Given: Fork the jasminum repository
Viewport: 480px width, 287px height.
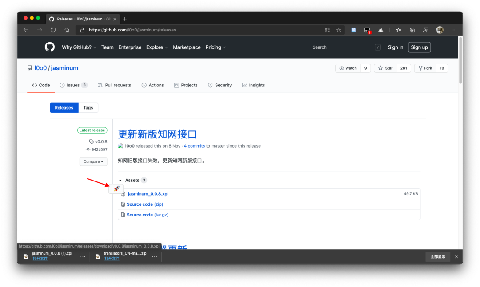Looking at the screenshot, I should [x=425, y=68].
